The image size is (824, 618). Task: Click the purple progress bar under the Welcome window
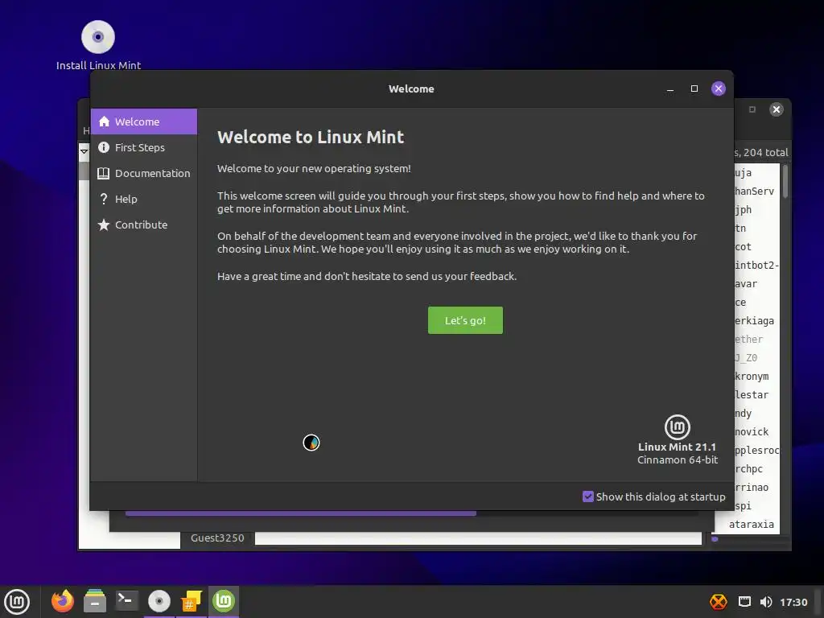tap(301, 513)
